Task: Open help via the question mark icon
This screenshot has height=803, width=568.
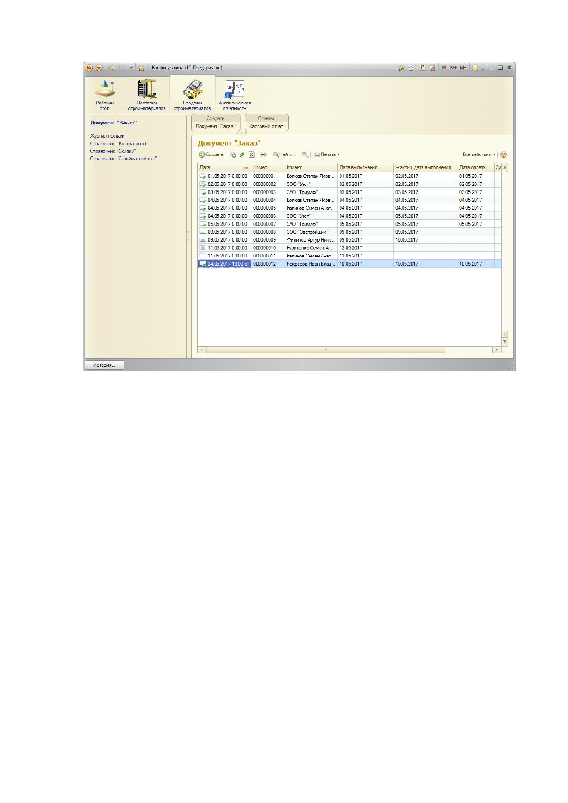Action: tap(504, 154)
